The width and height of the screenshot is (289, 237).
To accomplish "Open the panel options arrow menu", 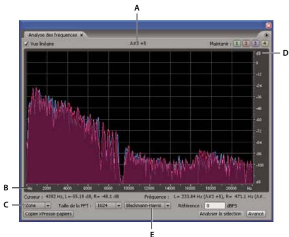I will click(266, 35).
